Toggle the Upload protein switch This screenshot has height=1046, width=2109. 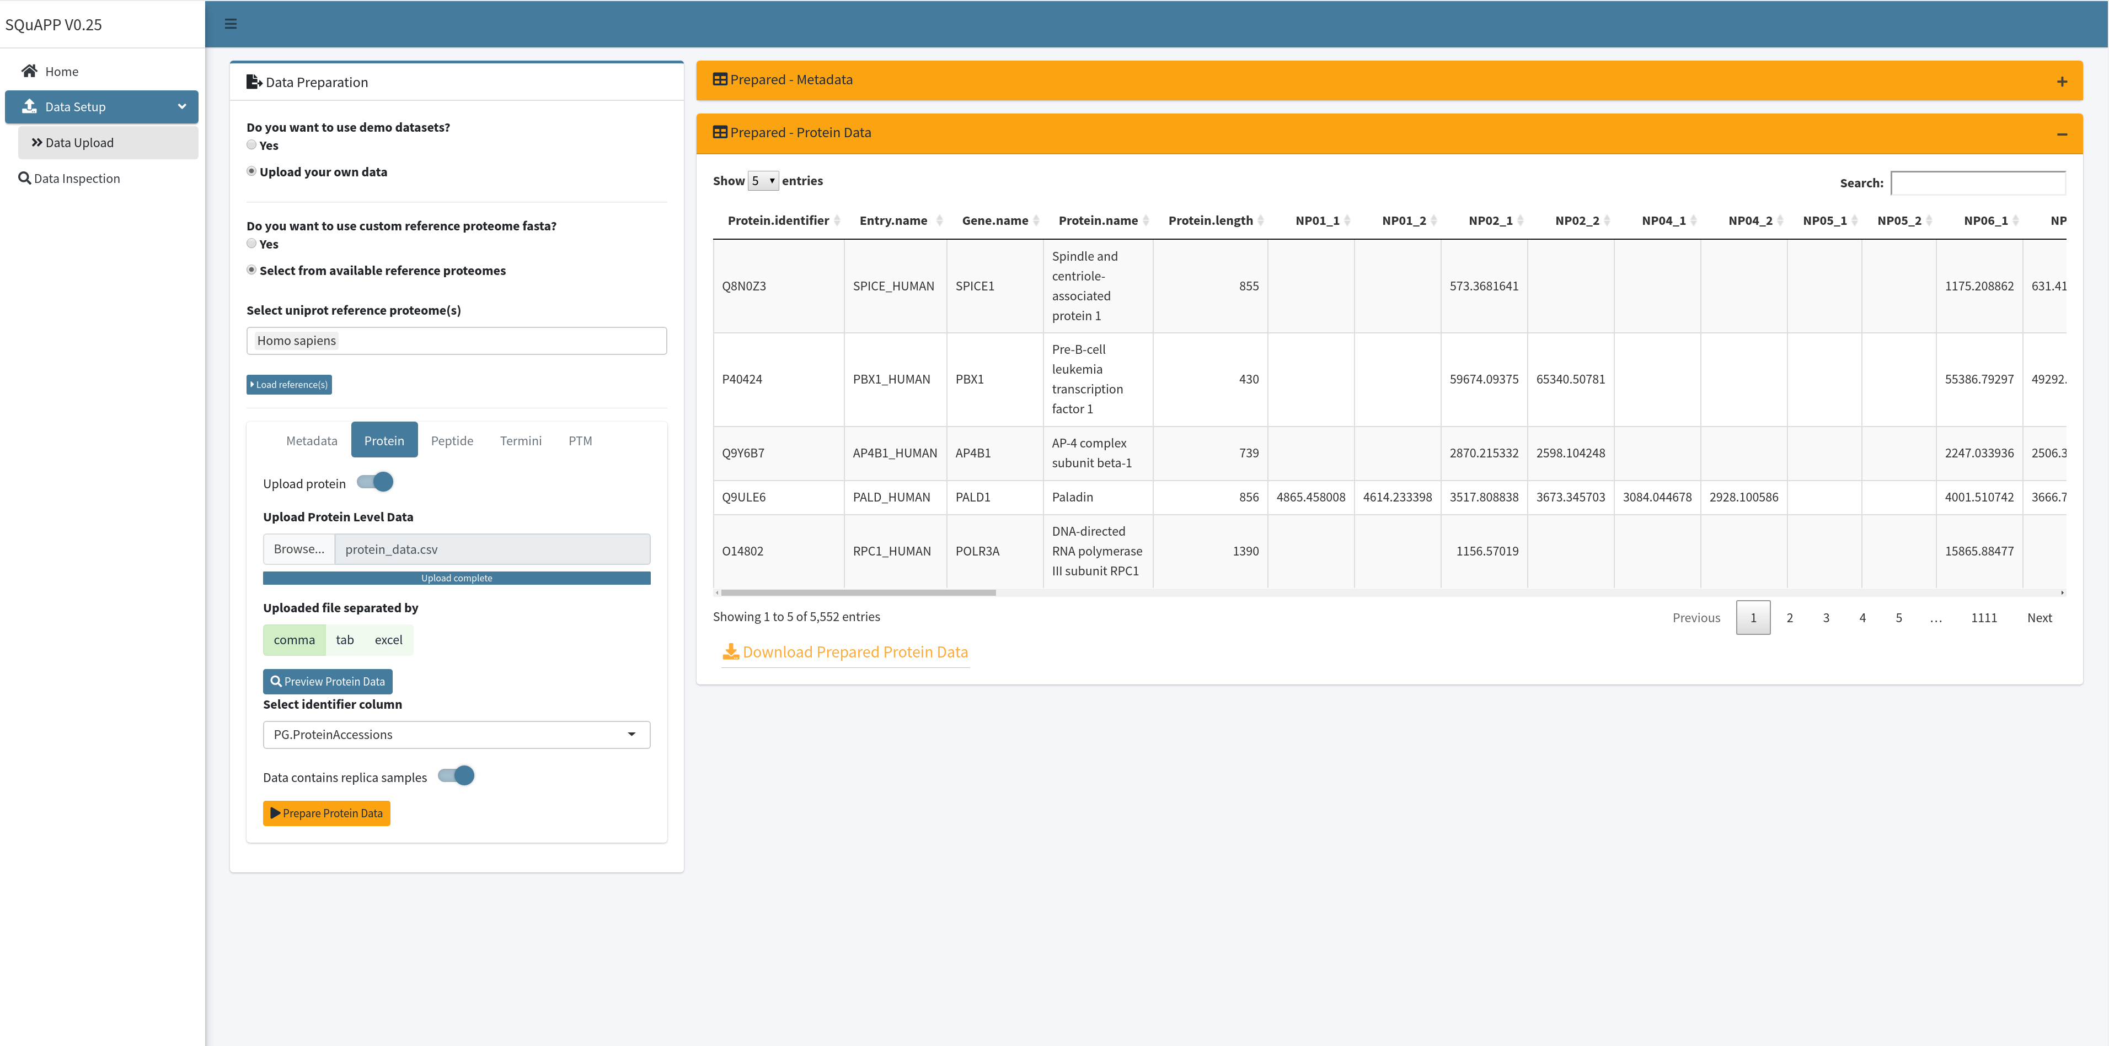tap(376, 483)
